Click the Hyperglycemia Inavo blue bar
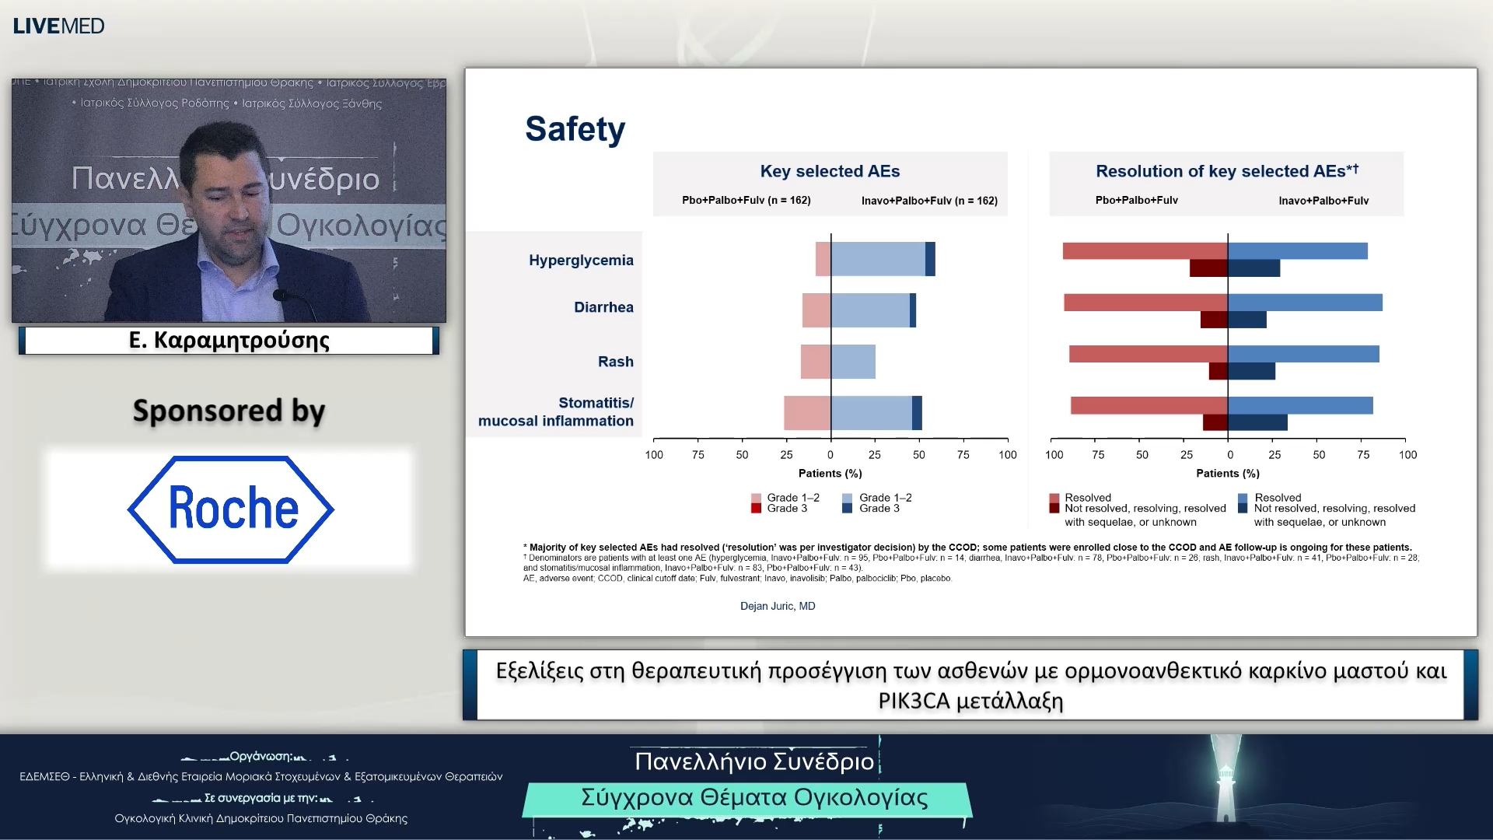 click(x=877, y=259)
